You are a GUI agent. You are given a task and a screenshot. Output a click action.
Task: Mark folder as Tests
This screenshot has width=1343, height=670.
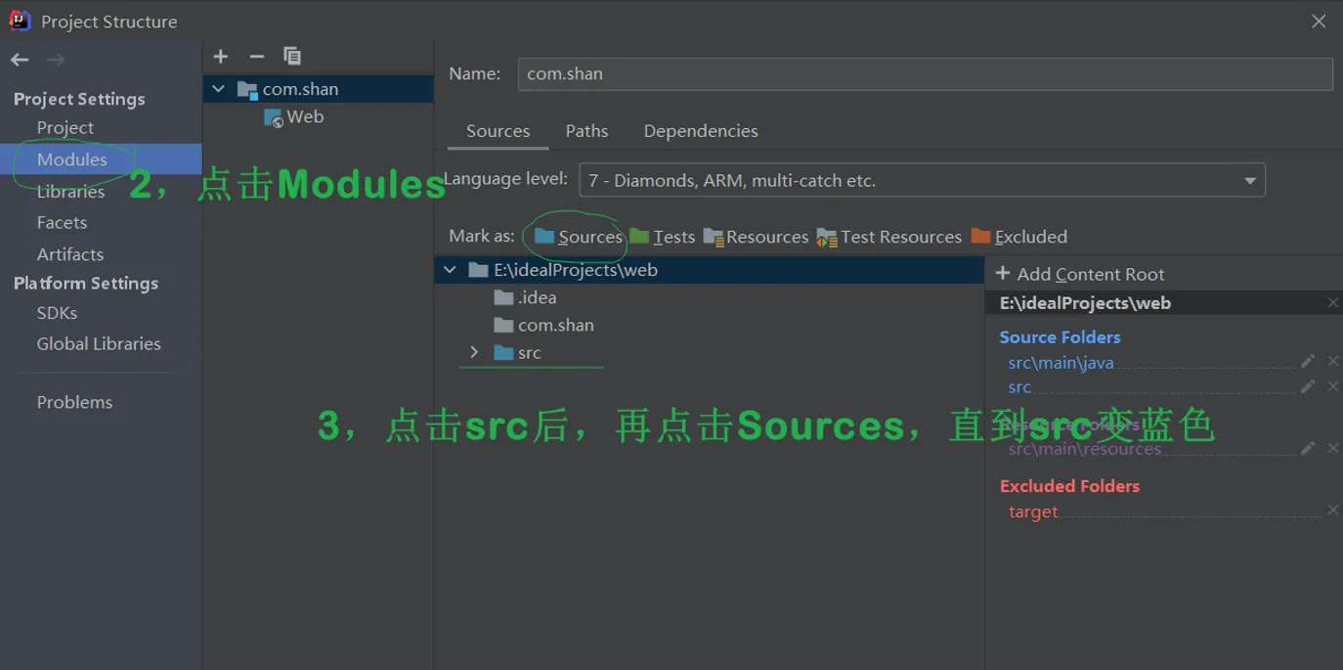point(662,237)
